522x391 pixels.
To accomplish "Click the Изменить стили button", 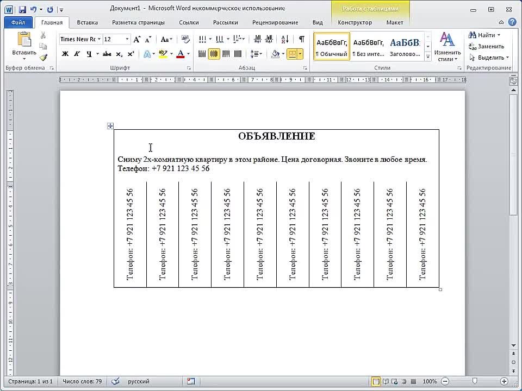I will [x=447, y=47].
